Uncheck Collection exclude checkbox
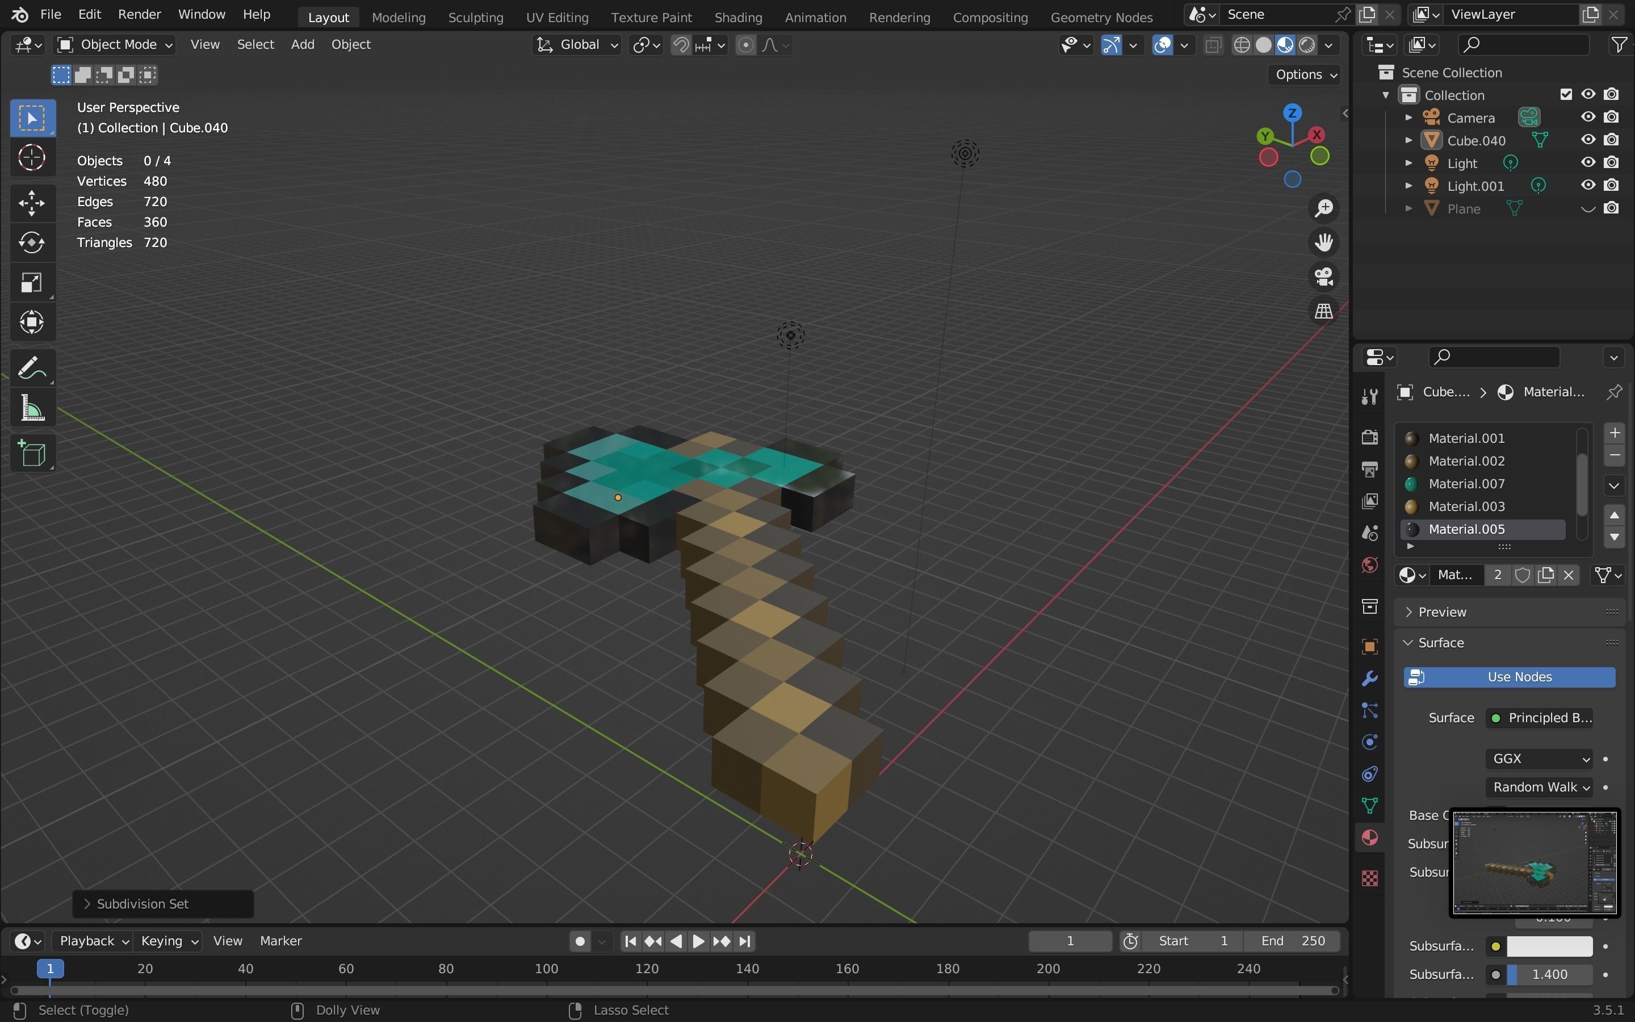Screen dimensions: 1635x1022 point(1566,94)
